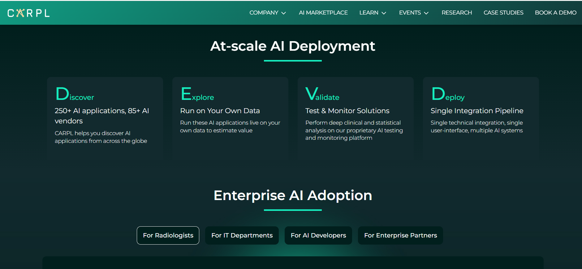582x269 pixels.
Task: Switch to For Enterprise Partners tab
Action: 400,235
